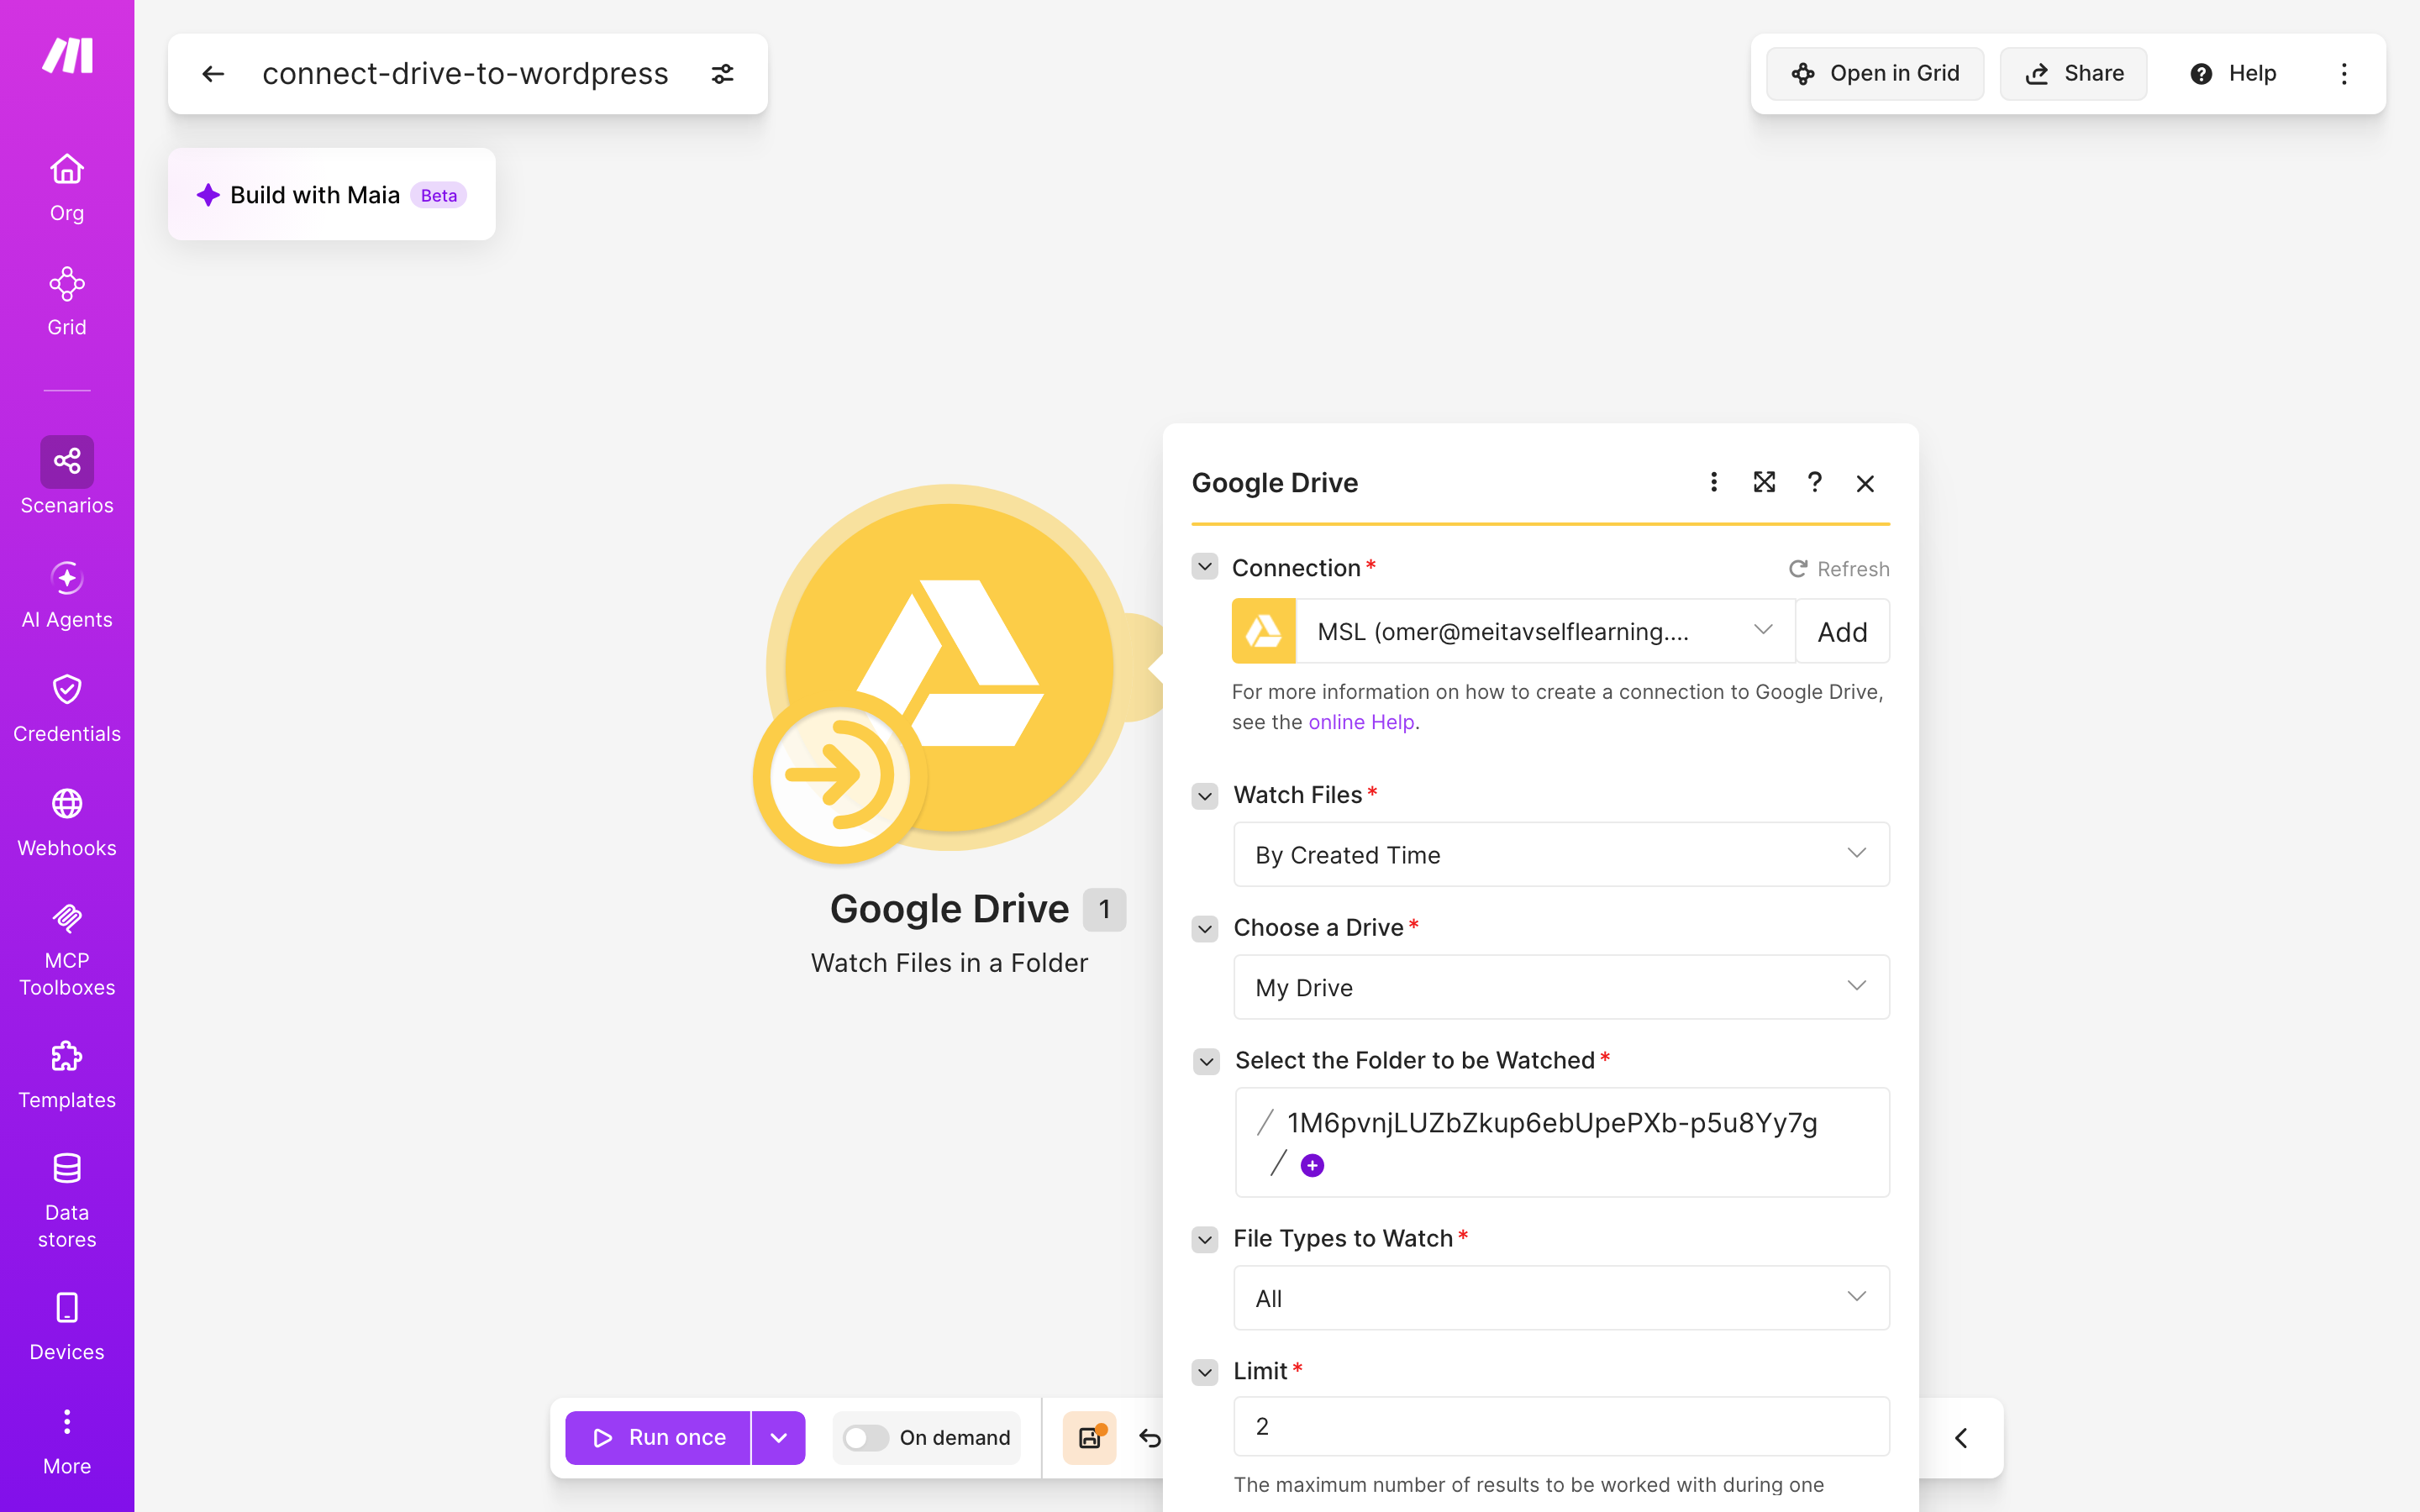Open the online Help link
The height and width of the screenshot is (1512, 2420).
point(1361,722)
